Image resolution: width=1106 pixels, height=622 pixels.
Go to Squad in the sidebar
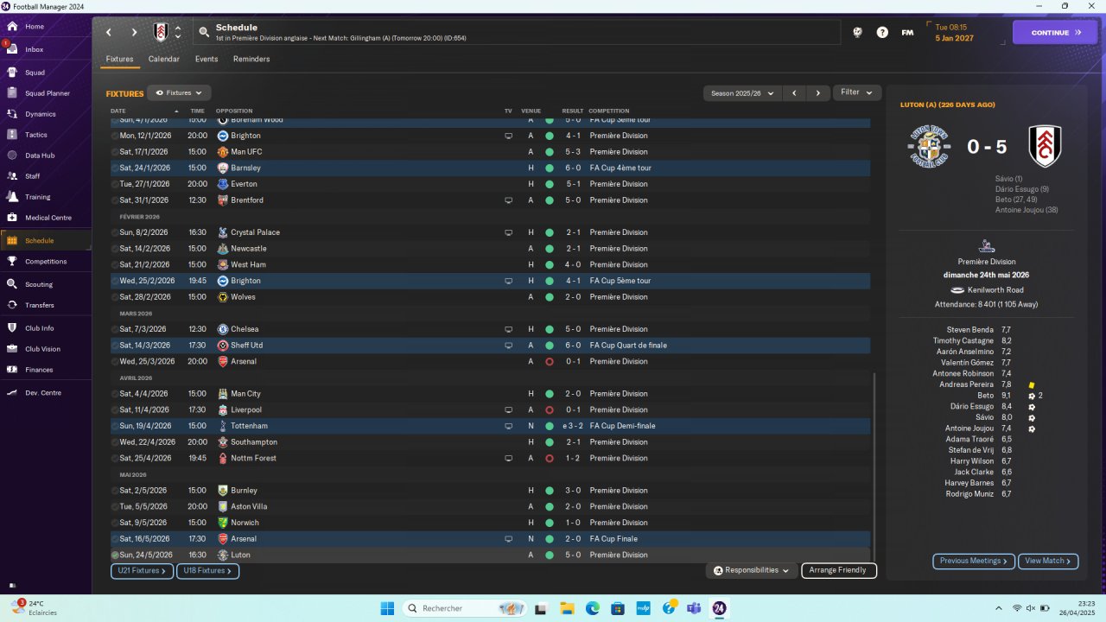click(x=35, y=73)
